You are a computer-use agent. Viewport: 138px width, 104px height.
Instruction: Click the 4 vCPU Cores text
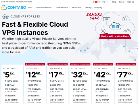coord(11,81)
